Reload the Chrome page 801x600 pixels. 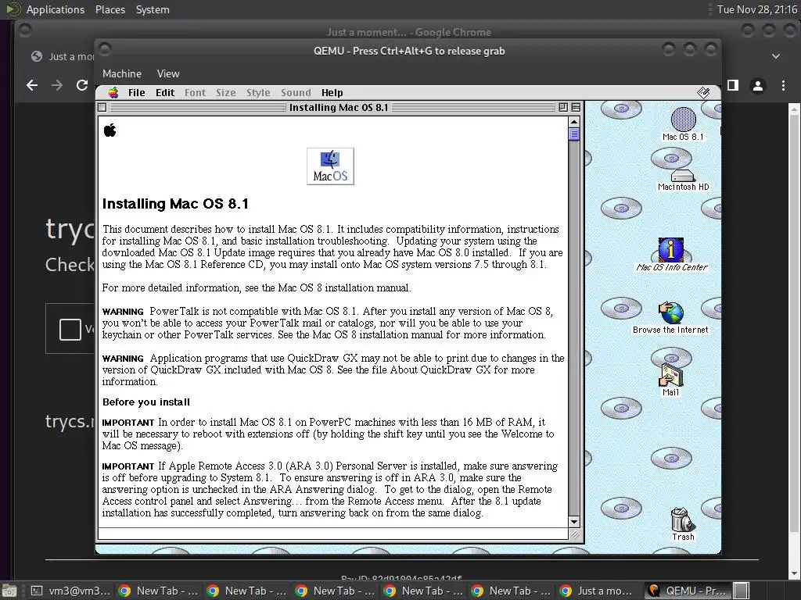pyautogui.click(x=81, y=85)
